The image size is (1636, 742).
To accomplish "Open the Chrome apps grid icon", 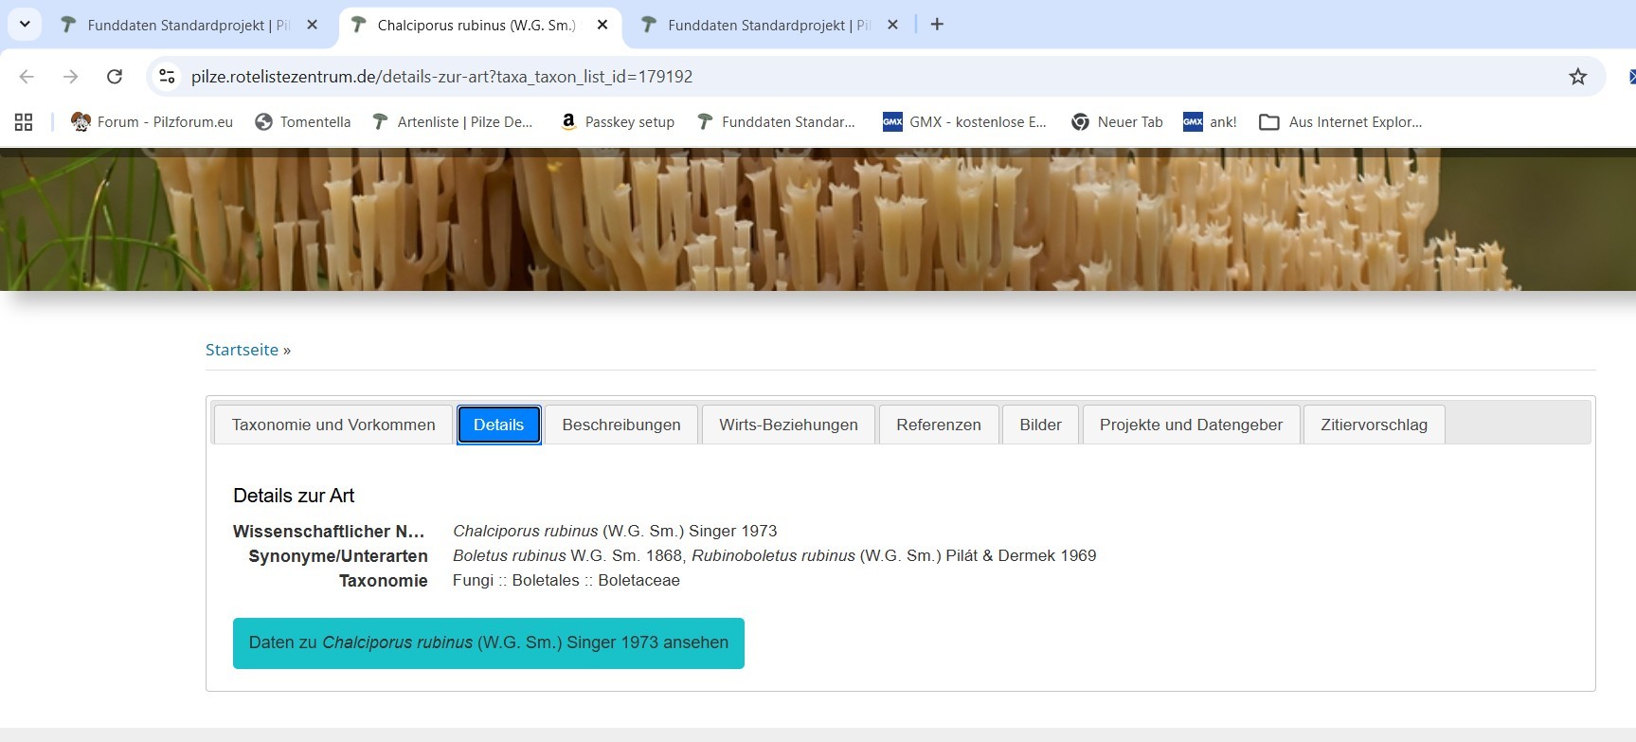I will (x=24, y=122).
